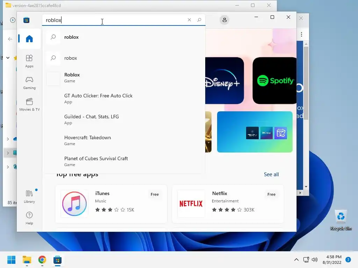358x268 pixels.
Task: Collapse the Quick access tree in Explorer
Action: [8, 58]
